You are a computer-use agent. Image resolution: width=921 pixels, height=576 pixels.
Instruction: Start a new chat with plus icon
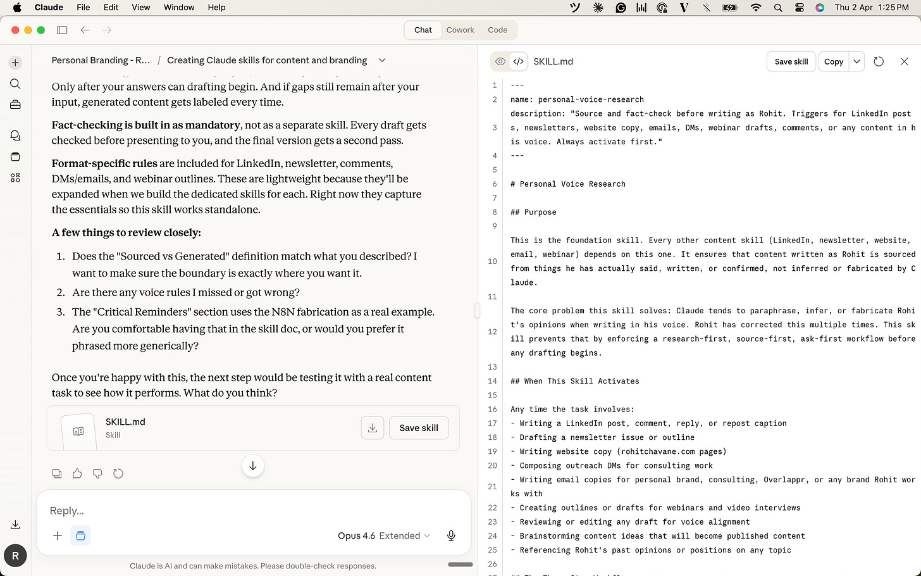(x=15, y=63)
